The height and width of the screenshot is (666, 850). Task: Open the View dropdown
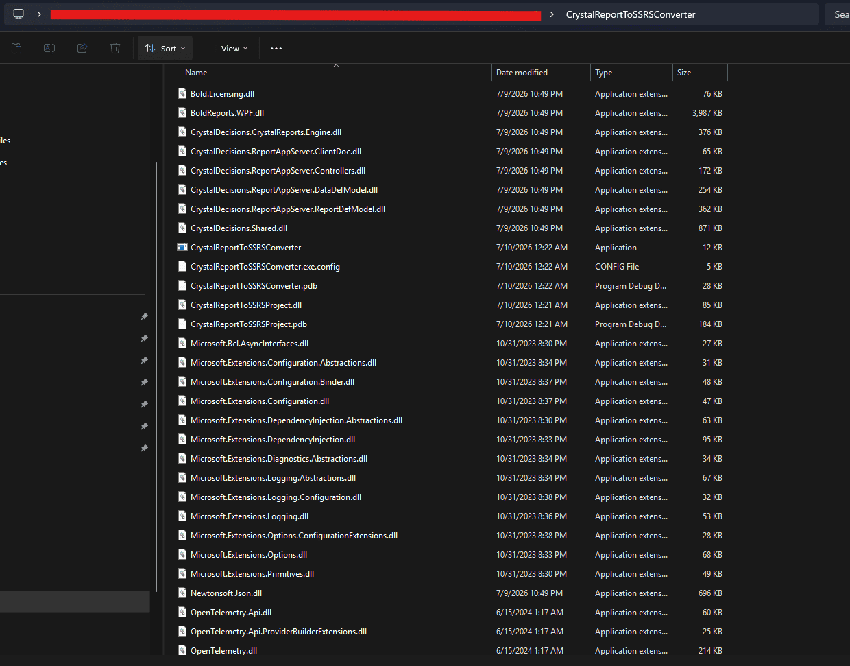pyautogui.click(x=227, y=48)
